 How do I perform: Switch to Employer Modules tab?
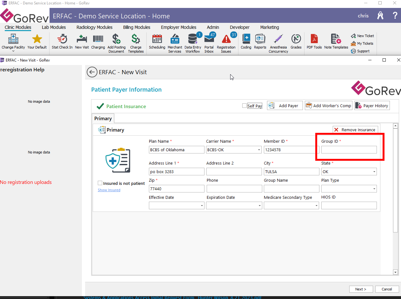pyautogui.click(x=179, y=27)
